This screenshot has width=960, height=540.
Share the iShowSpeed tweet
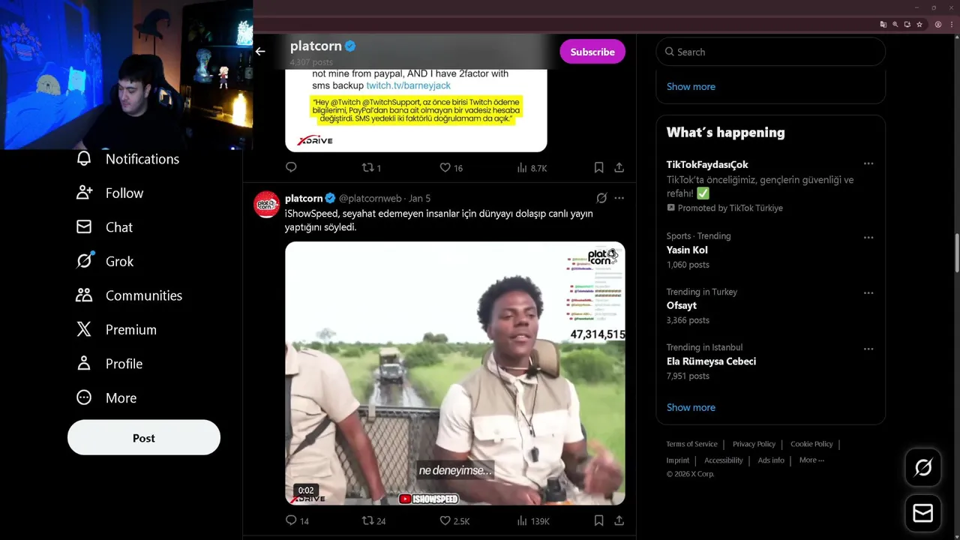pyautogui.click(x=619, y=520)
